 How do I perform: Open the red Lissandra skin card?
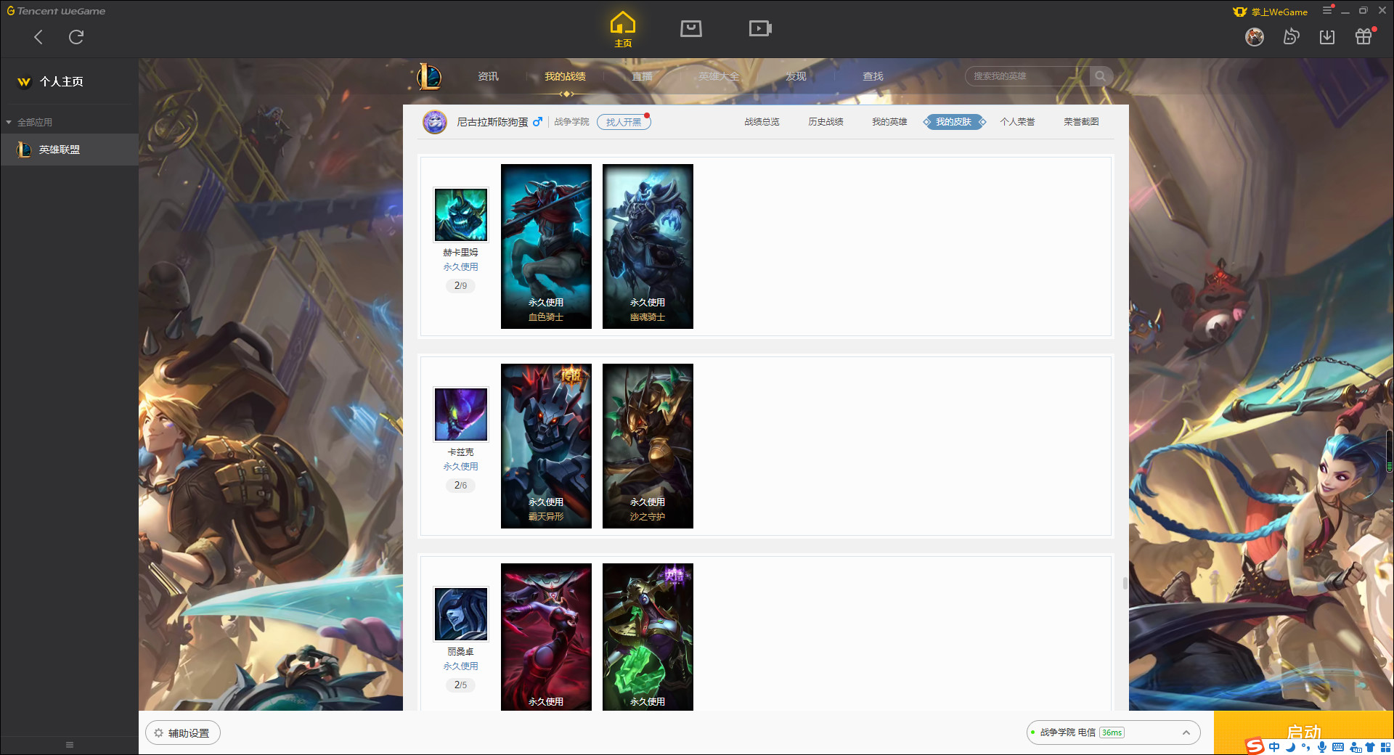click(x=546, y=637)
